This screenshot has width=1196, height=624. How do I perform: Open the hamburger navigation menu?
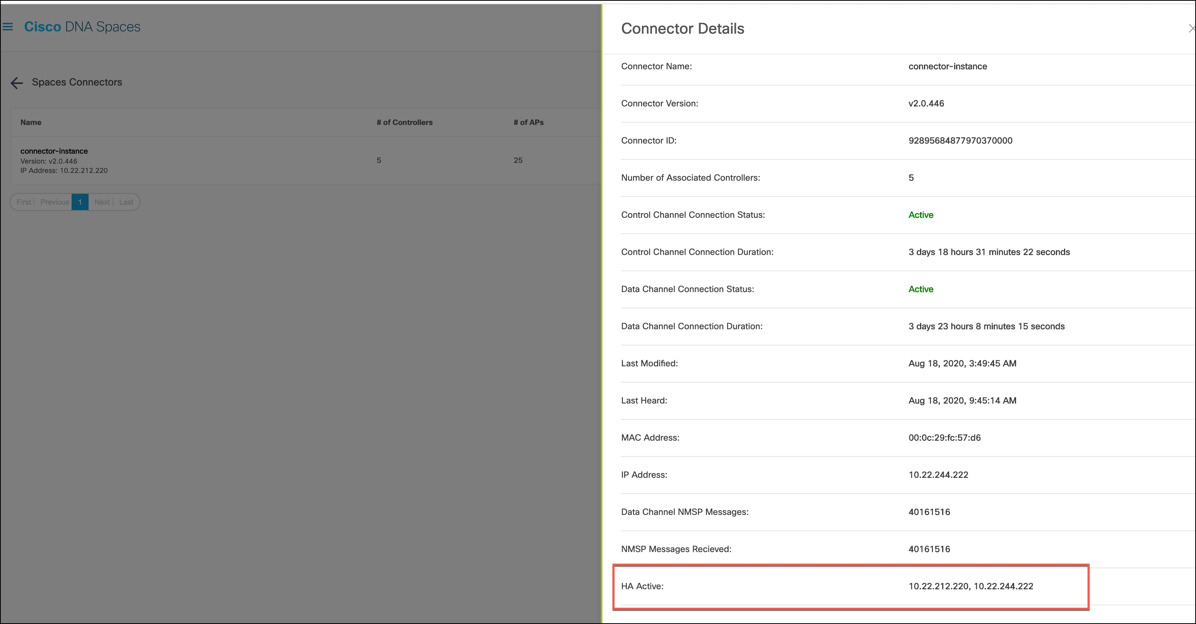pos(7,27)
